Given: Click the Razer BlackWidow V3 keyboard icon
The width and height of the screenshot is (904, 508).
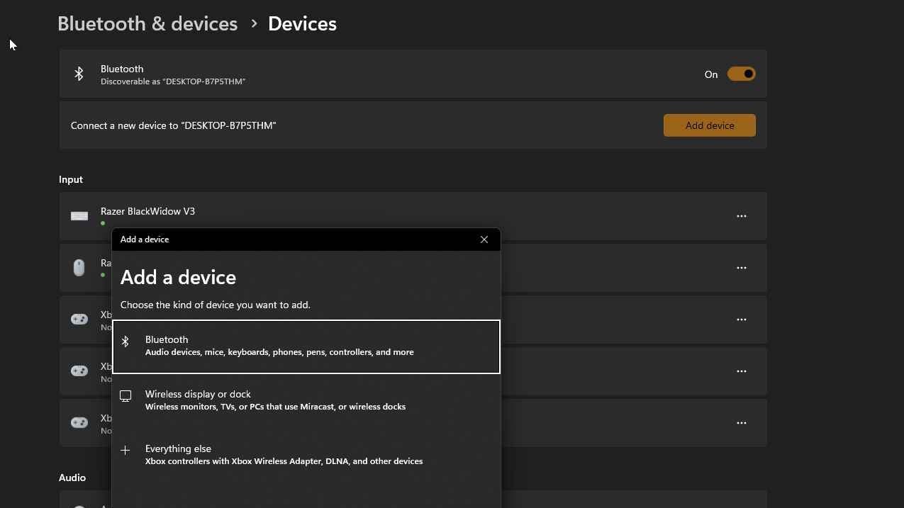Looking at the screenshot, I should (x=79, y=216).
